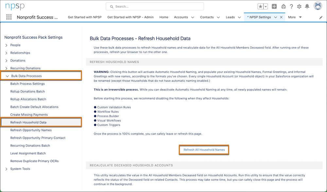Expand the People settings section
The width and height of the screenshot is (327, 192).
6,45
